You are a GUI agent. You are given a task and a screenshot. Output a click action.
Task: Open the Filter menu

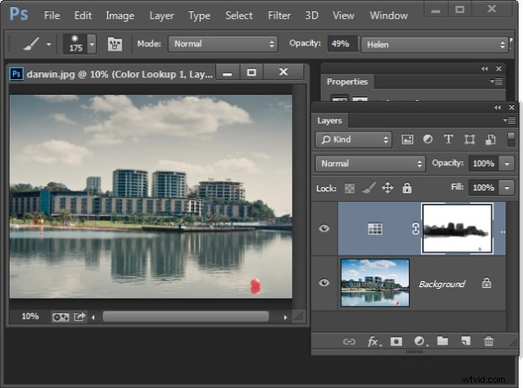(x=279, y=16)
